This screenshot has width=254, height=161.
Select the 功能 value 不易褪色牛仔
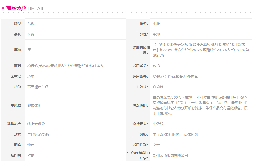(x=38, y=87)
